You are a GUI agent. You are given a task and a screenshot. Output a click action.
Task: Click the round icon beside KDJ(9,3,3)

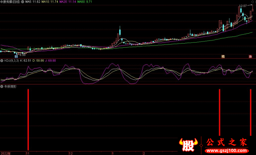click(x=2, y=60)
